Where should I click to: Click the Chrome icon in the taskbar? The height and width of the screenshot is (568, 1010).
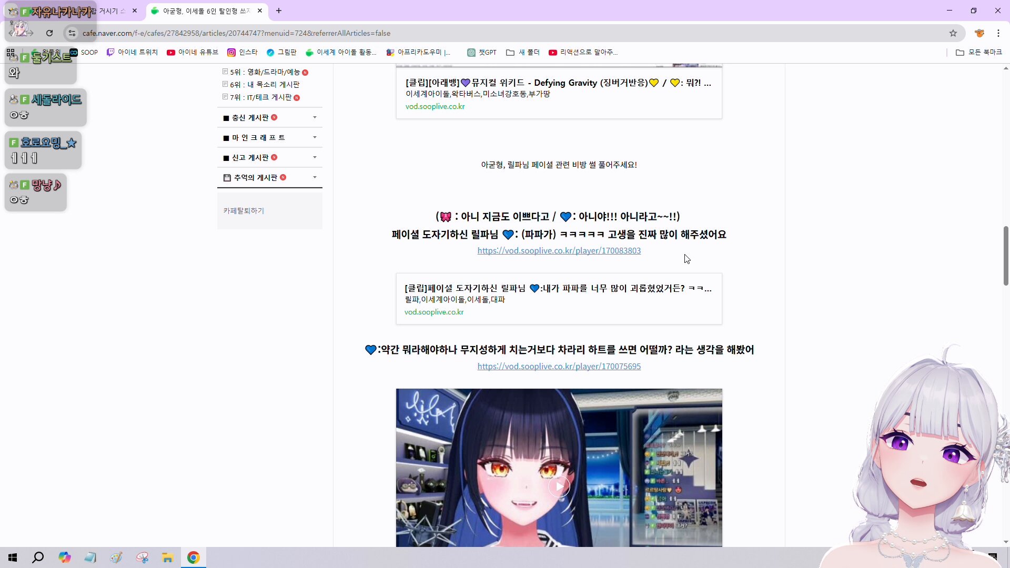click(193, 557)
